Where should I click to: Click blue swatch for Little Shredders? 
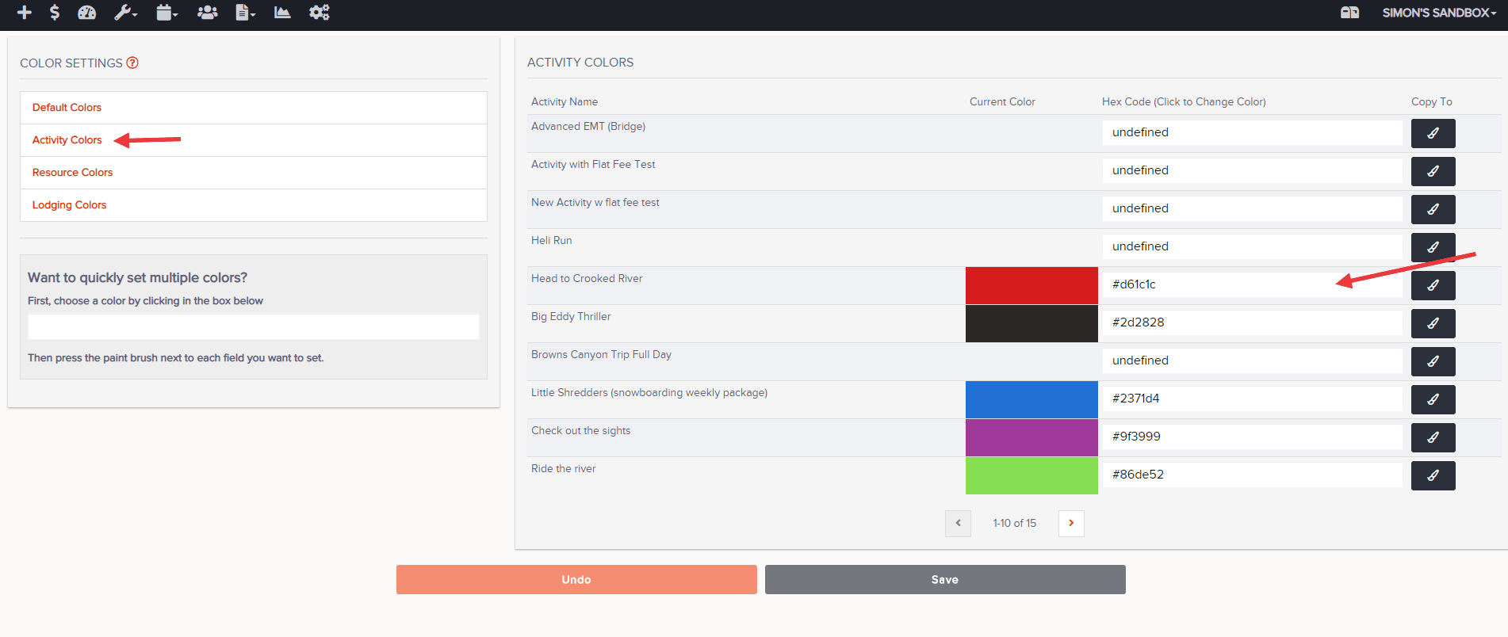(x=1031, y=399)
